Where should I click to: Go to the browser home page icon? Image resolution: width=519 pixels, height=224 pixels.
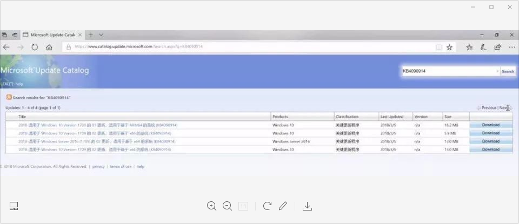click(x=49, y=47)
